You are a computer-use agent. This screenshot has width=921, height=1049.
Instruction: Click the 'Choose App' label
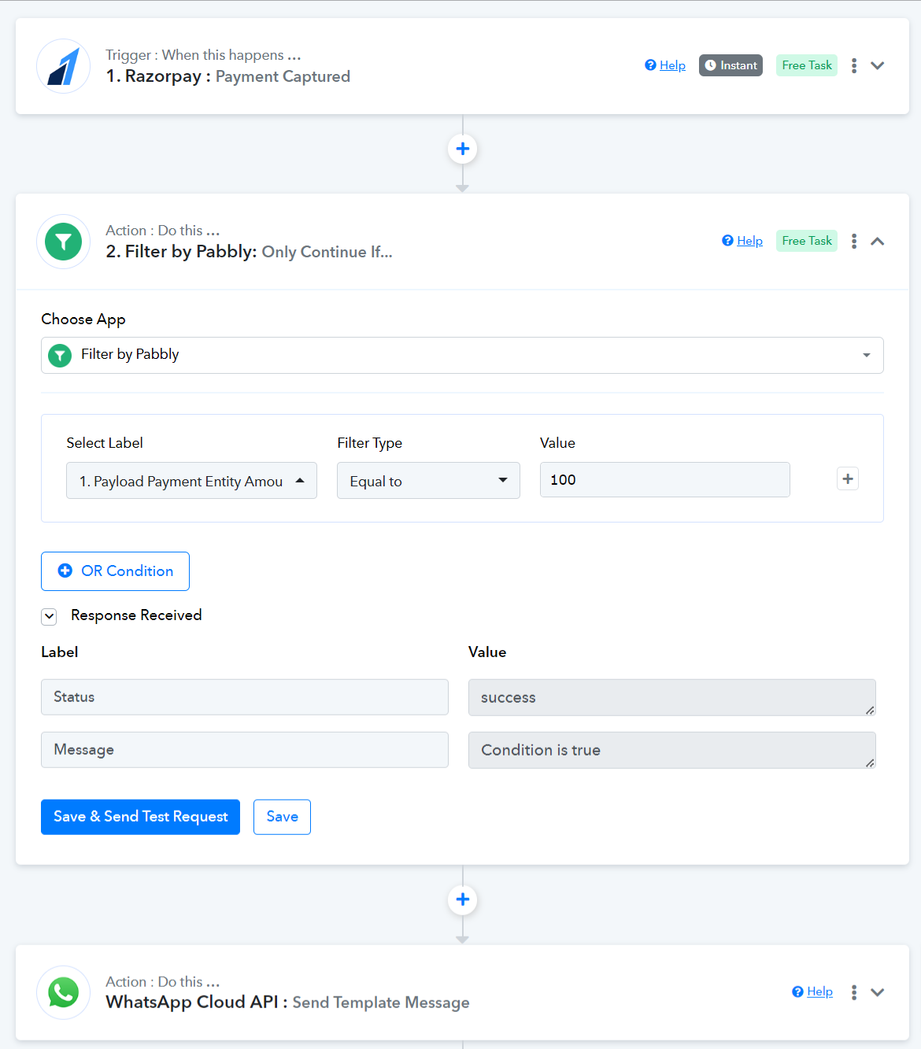tap(83, 320)
